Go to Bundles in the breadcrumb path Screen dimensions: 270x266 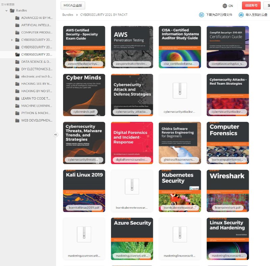68,15
